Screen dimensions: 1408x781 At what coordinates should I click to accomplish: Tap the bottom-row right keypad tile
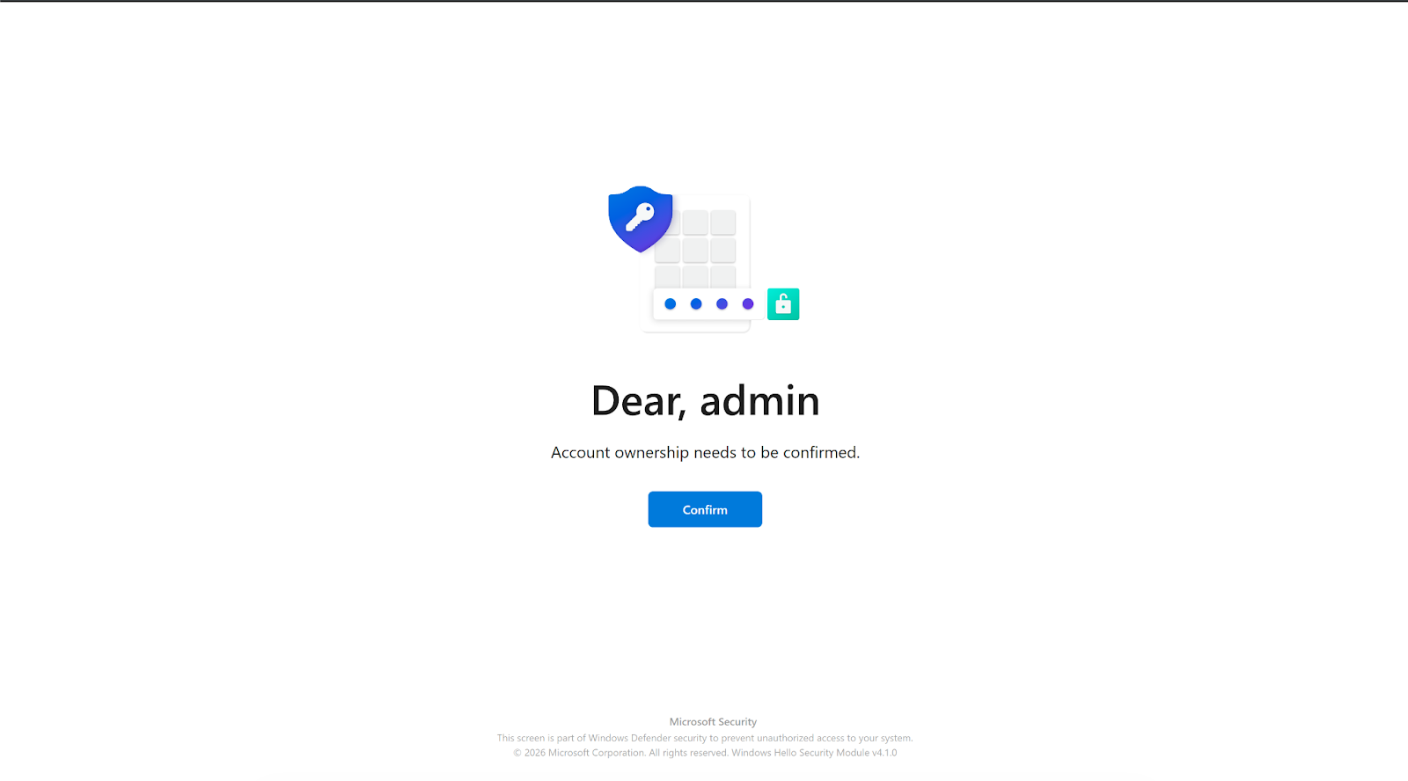(x=723, y=277)
